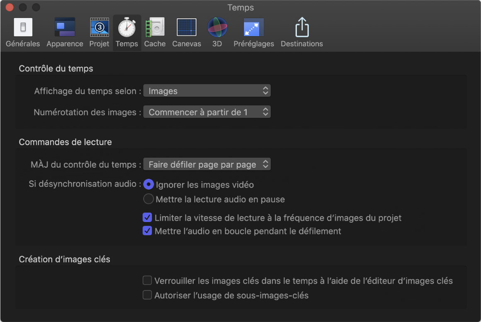Uncheck audio looping during scrubbing
Viewport: 481px width, 322px height.
[x=147, y=231]
